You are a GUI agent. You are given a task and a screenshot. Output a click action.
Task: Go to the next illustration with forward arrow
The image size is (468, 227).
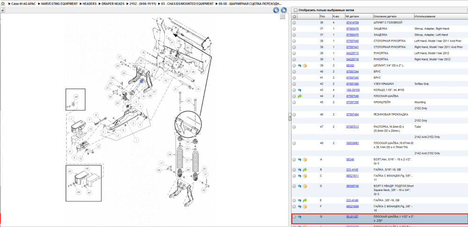click(284, 10)
